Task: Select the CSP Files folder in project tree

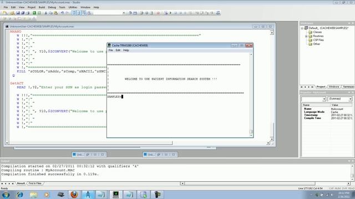Action: [x=318, y=40]
